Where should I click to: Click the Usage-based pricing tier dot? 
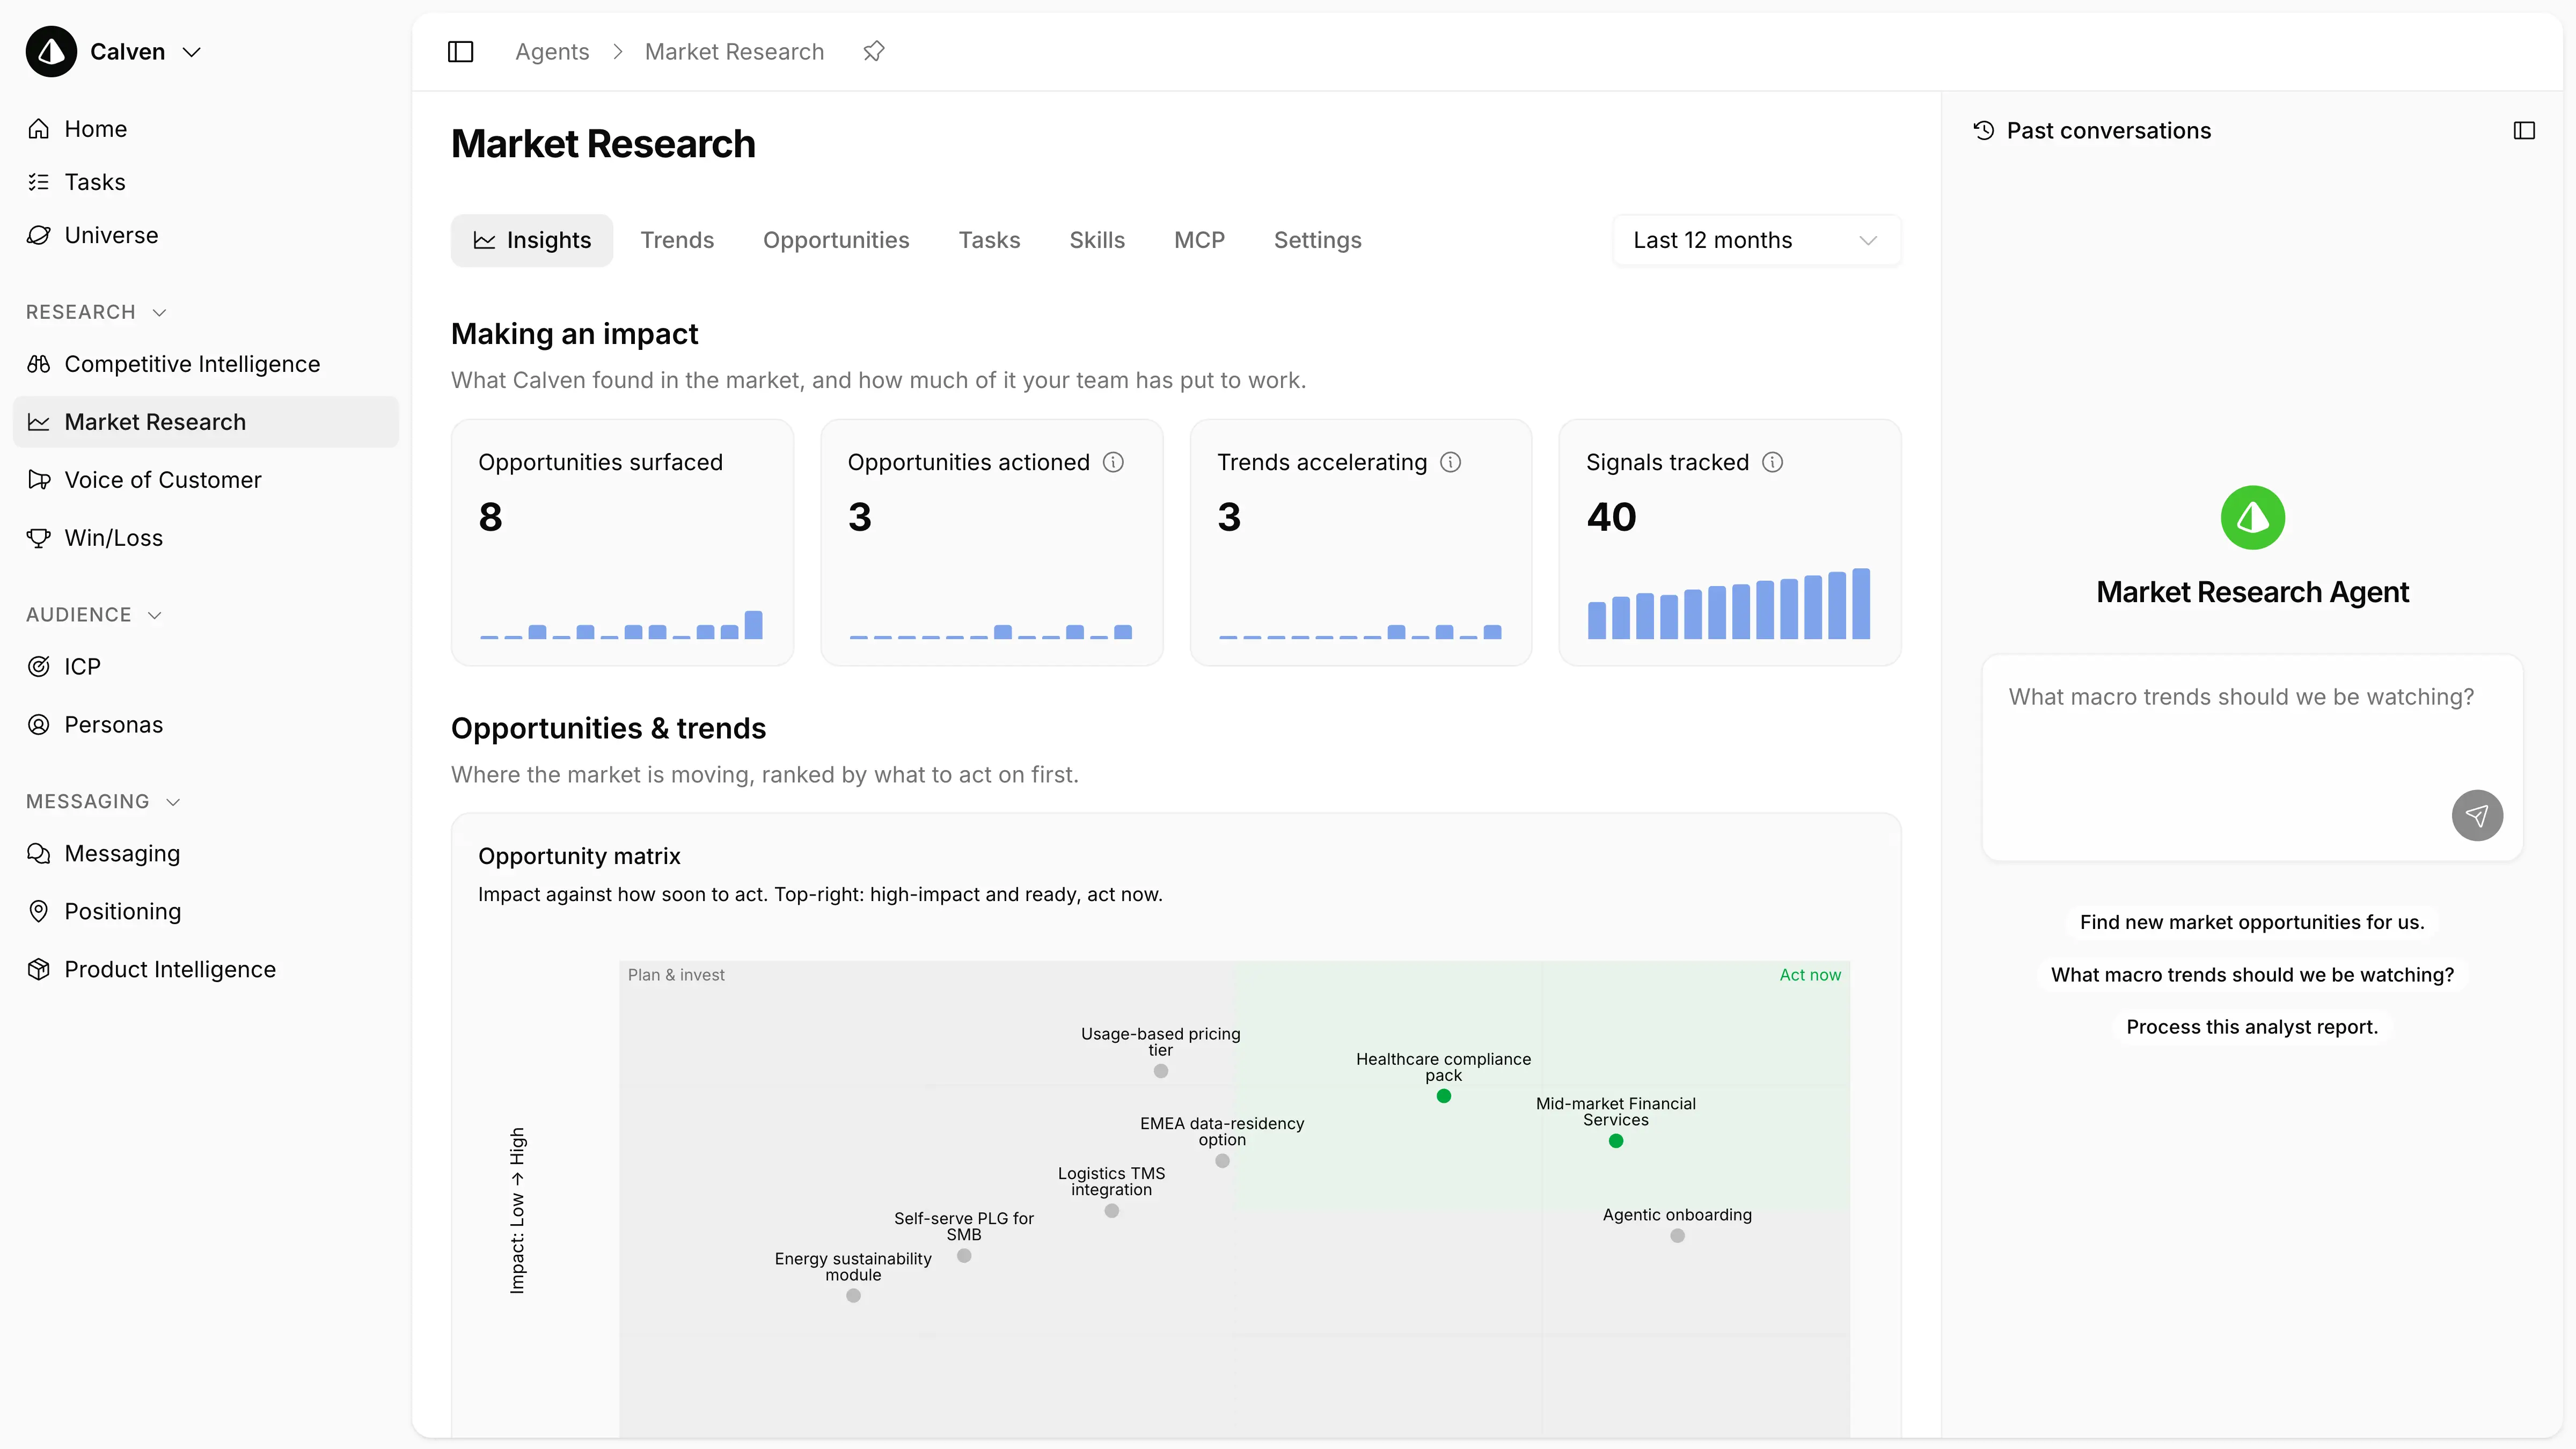point(1160,1071)
